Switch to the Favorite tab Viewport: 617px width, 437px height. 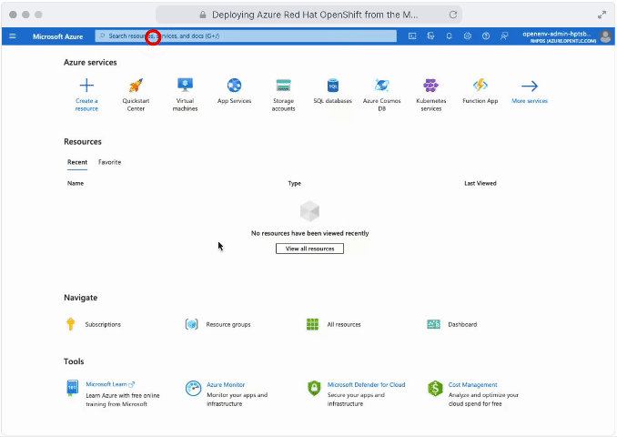(109, 162)
